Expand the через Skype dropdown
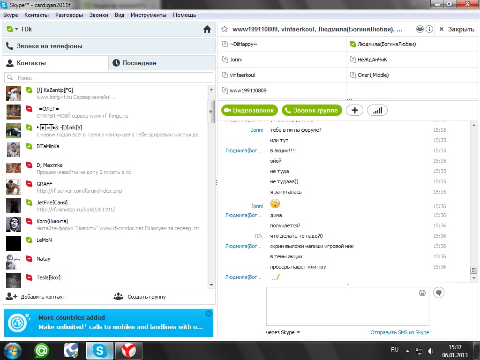480x360 pixels. [298, 332]
